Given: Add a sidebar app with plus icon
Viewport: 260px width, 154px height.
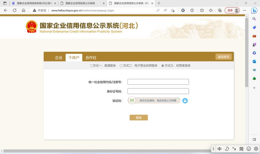Looking at the screenshot, I should click(x=254, y=88).
